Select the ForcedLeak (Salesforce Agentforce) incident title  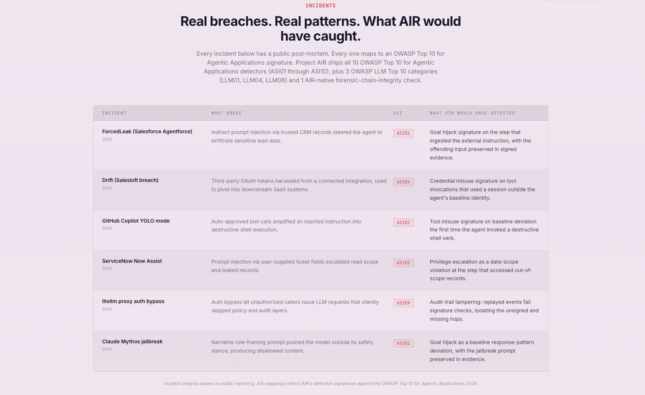[x=147, y=131]
